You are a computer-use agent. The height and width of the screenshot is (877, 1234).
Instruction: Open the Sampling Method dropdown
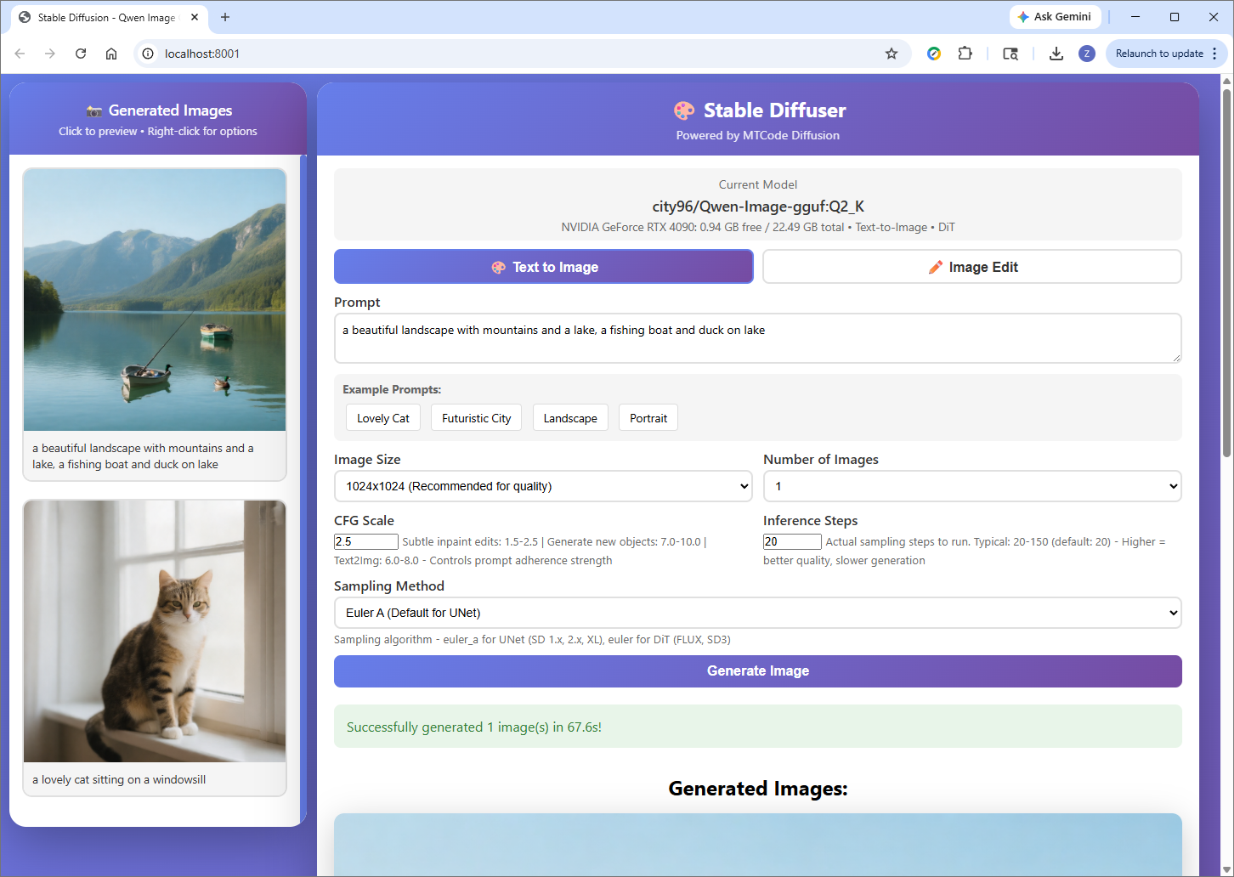(x=758, y=613)
